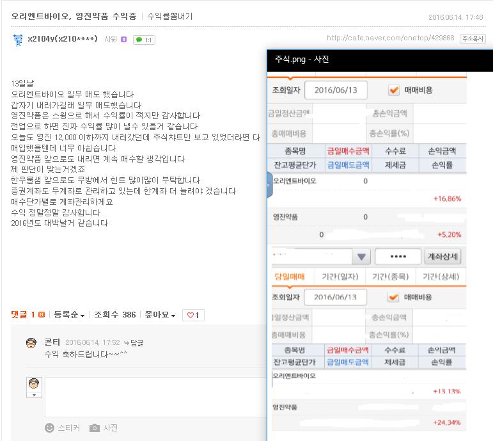Click the post title 오리엔트바이오, 영진약품 수익중
Screen dimensions: 493x441
coord(74,16)
